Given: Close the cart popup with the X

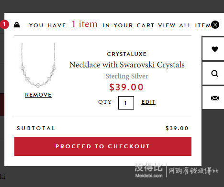Looking at the screenshot, I should [x=215, y=24].
